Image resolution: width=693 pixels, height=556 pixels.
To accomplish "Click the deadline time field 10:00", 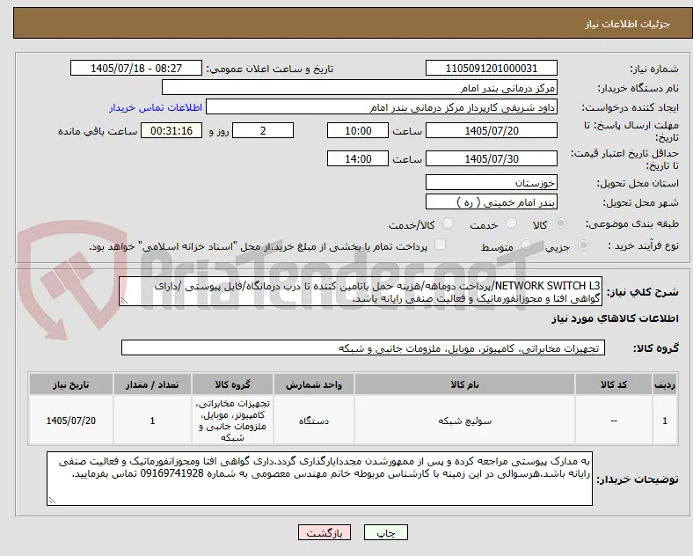I will [x=358, y=130].
